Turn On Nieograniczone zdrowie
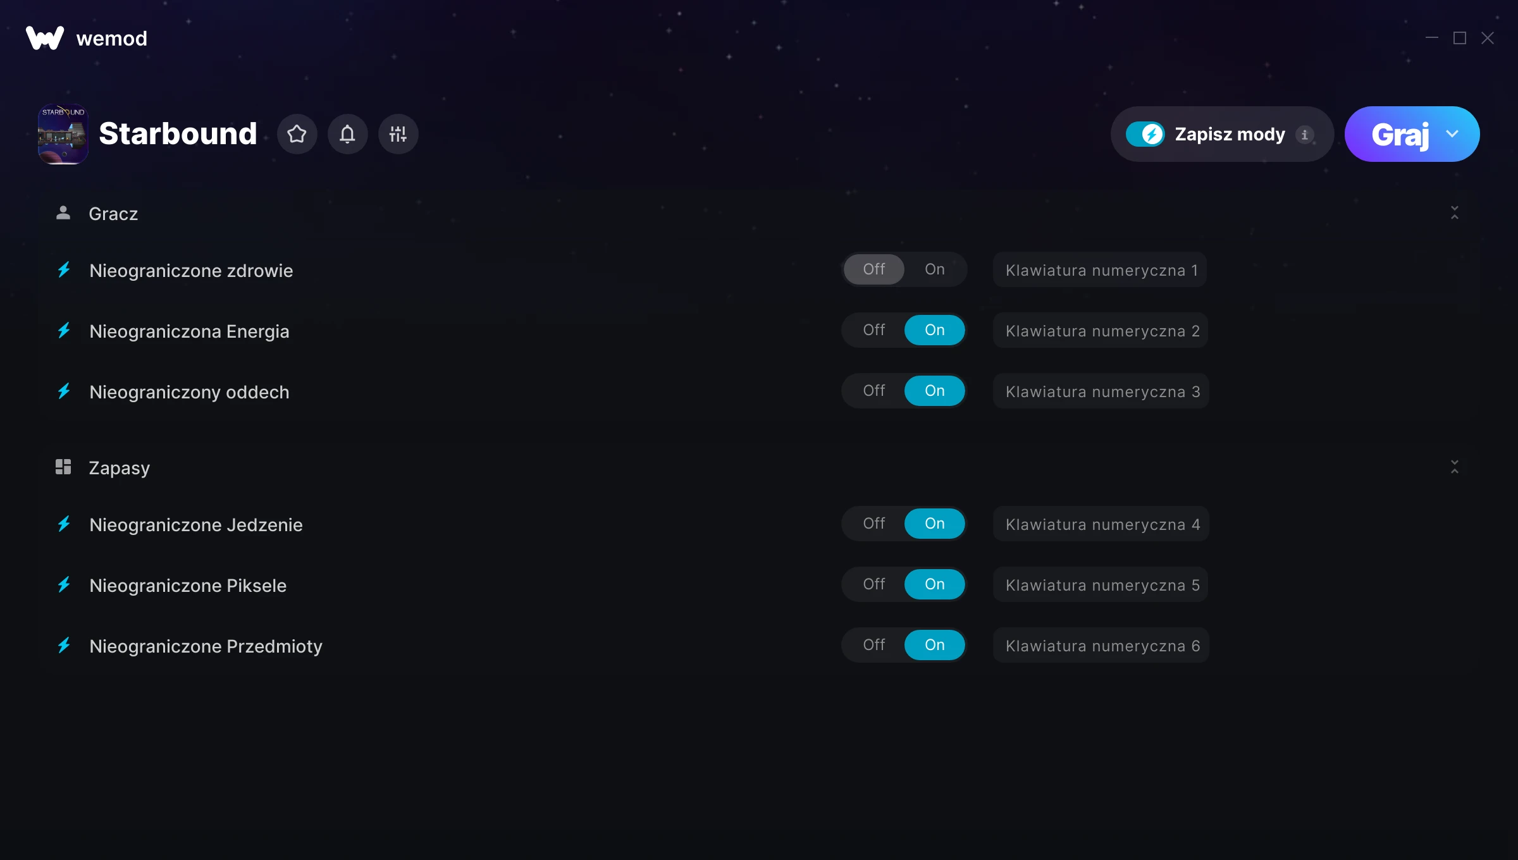Viewport: 1518px width, 860px height. (x=934, y=269)
